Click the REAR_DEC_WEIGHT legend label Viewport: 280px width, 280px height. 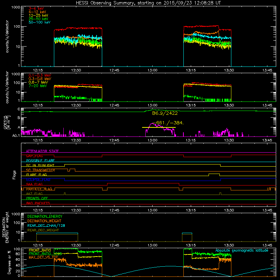click(x=43, y=230)
